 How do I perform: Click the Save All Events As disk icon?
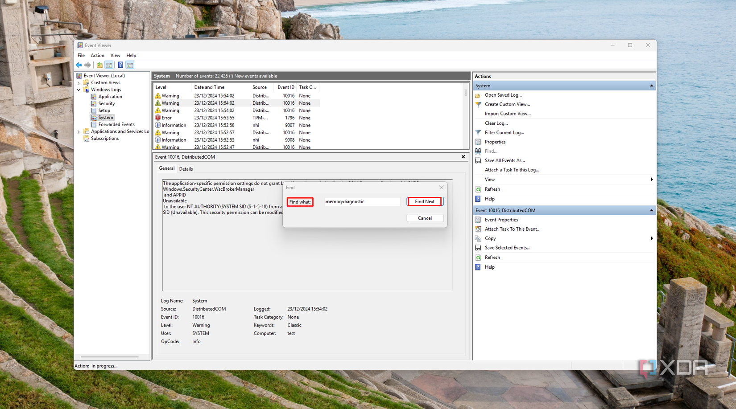point(478,160)
